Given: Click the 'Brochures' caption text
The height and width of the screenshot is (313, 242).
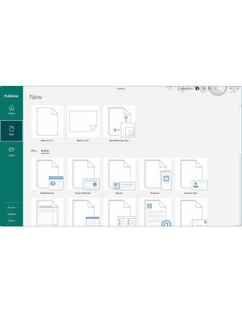Looking at the screenshot, I should click(x=155, y=193).
